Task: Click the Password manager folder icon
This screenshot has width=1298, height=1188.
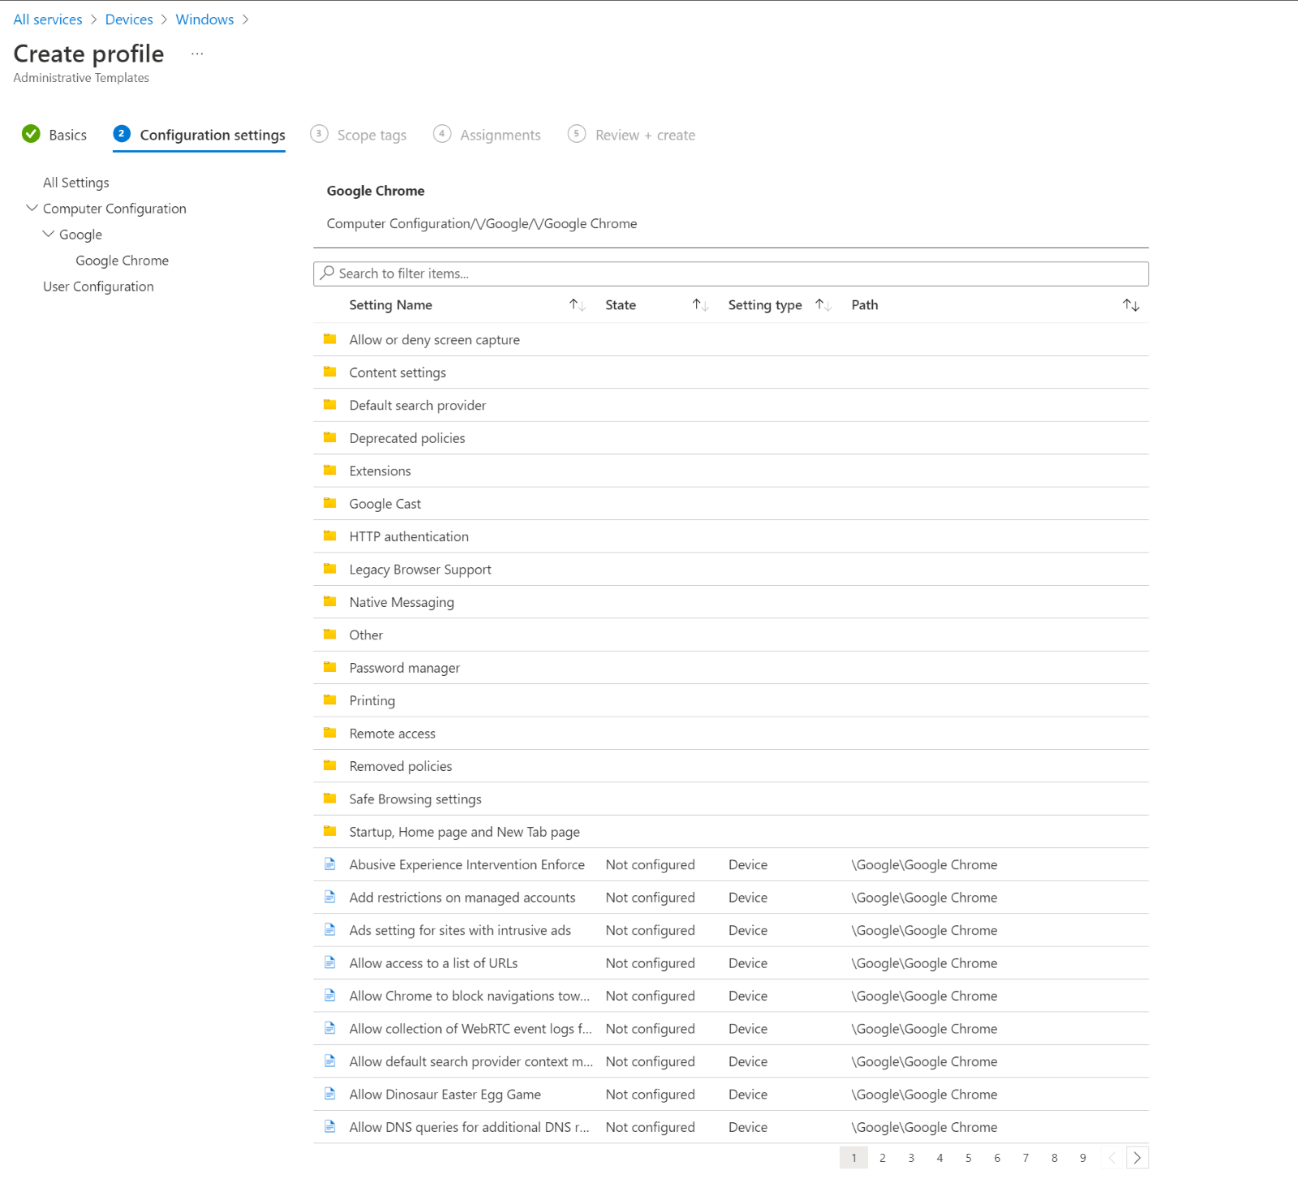Action: [329, 667]
